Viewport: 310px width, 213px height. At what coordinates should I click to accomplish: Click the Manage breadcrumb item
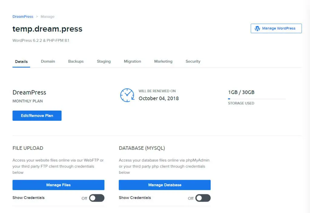(x=48, y=17)
